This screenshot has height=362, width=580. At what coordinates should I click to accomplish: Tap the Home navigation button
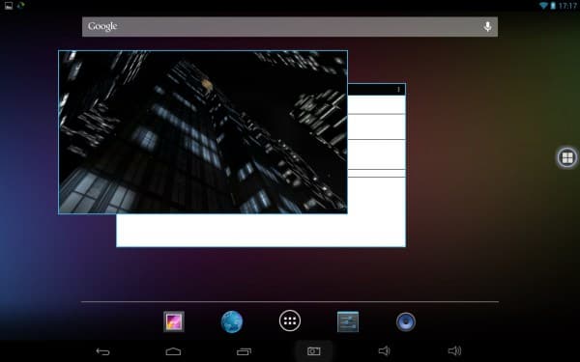pos(173,351)
